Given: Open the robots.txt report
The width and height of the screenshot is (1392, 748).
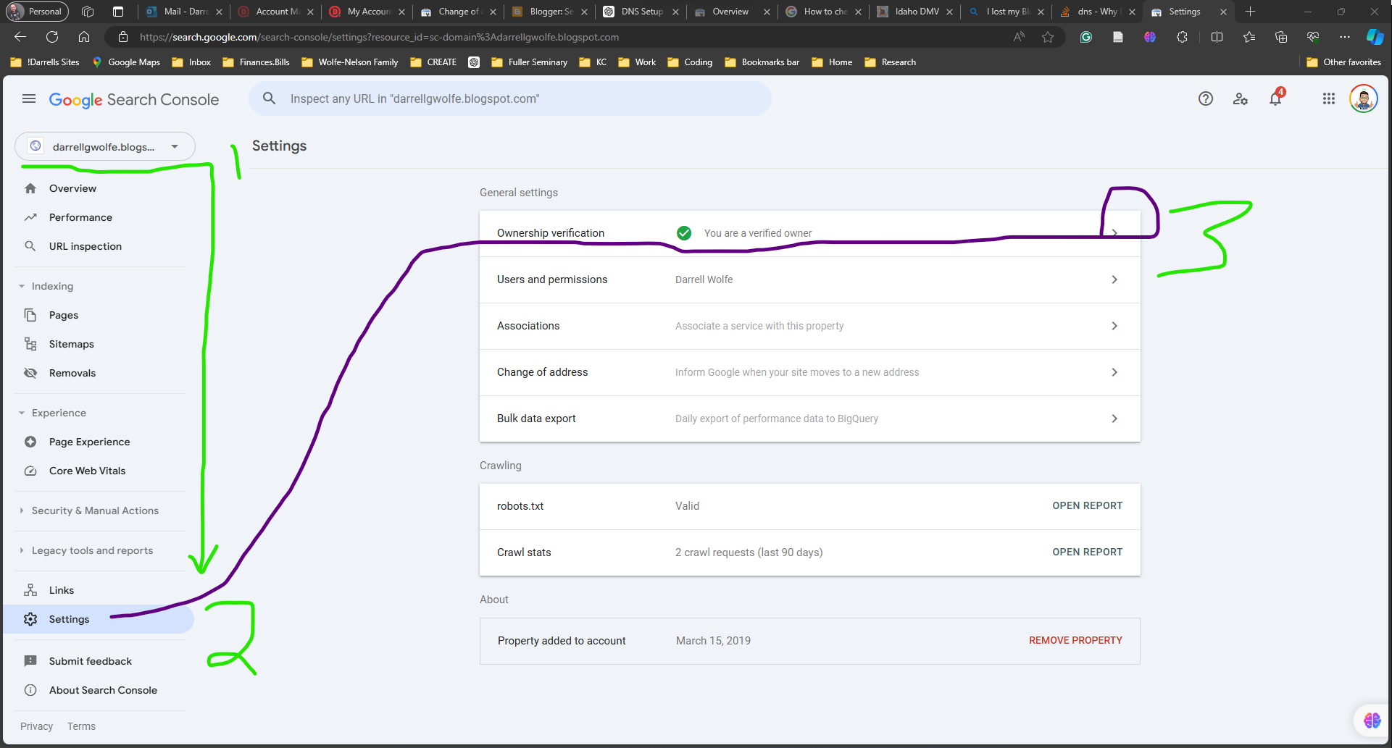Looking at the screenshot, I should [1087, 505].
